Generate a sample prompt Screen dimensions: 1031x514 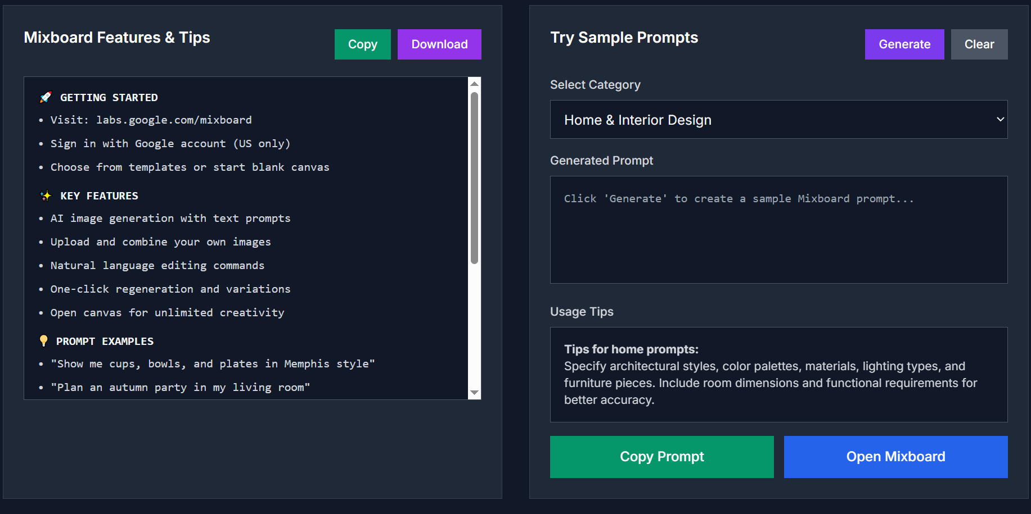coord(904,44)
